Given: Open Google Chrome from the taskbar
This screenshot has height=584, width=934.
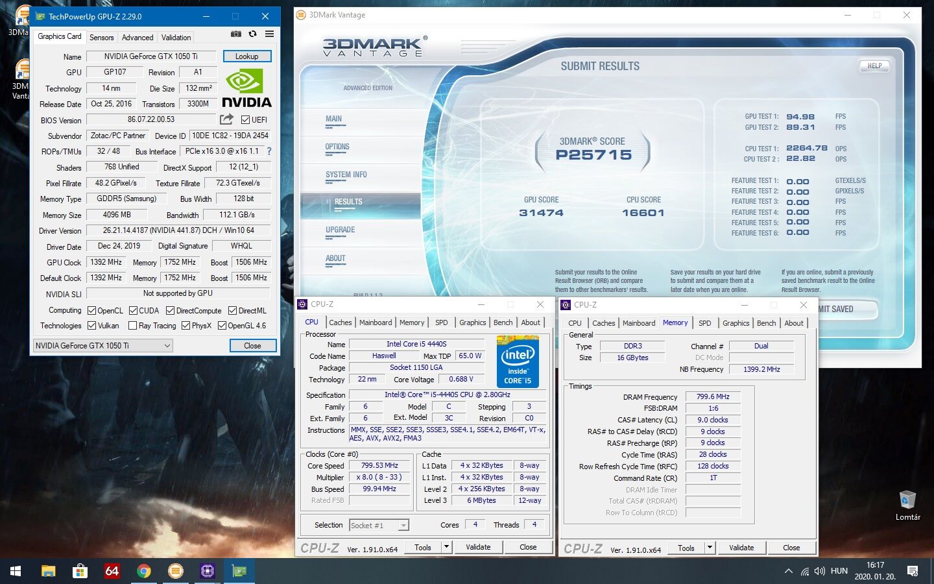Looking at the screenshot, I should point(143,571).
